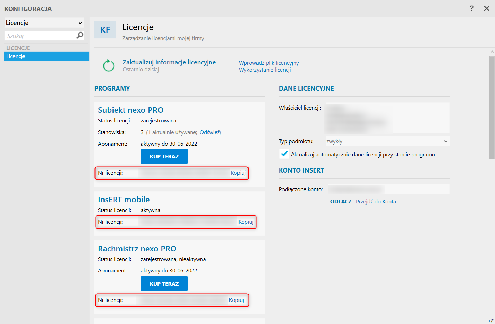Image resolution: width=495 pixels, height=324 pixels.
Task: Open Wykorzystanie licencji link
Action: pos(265,70)
